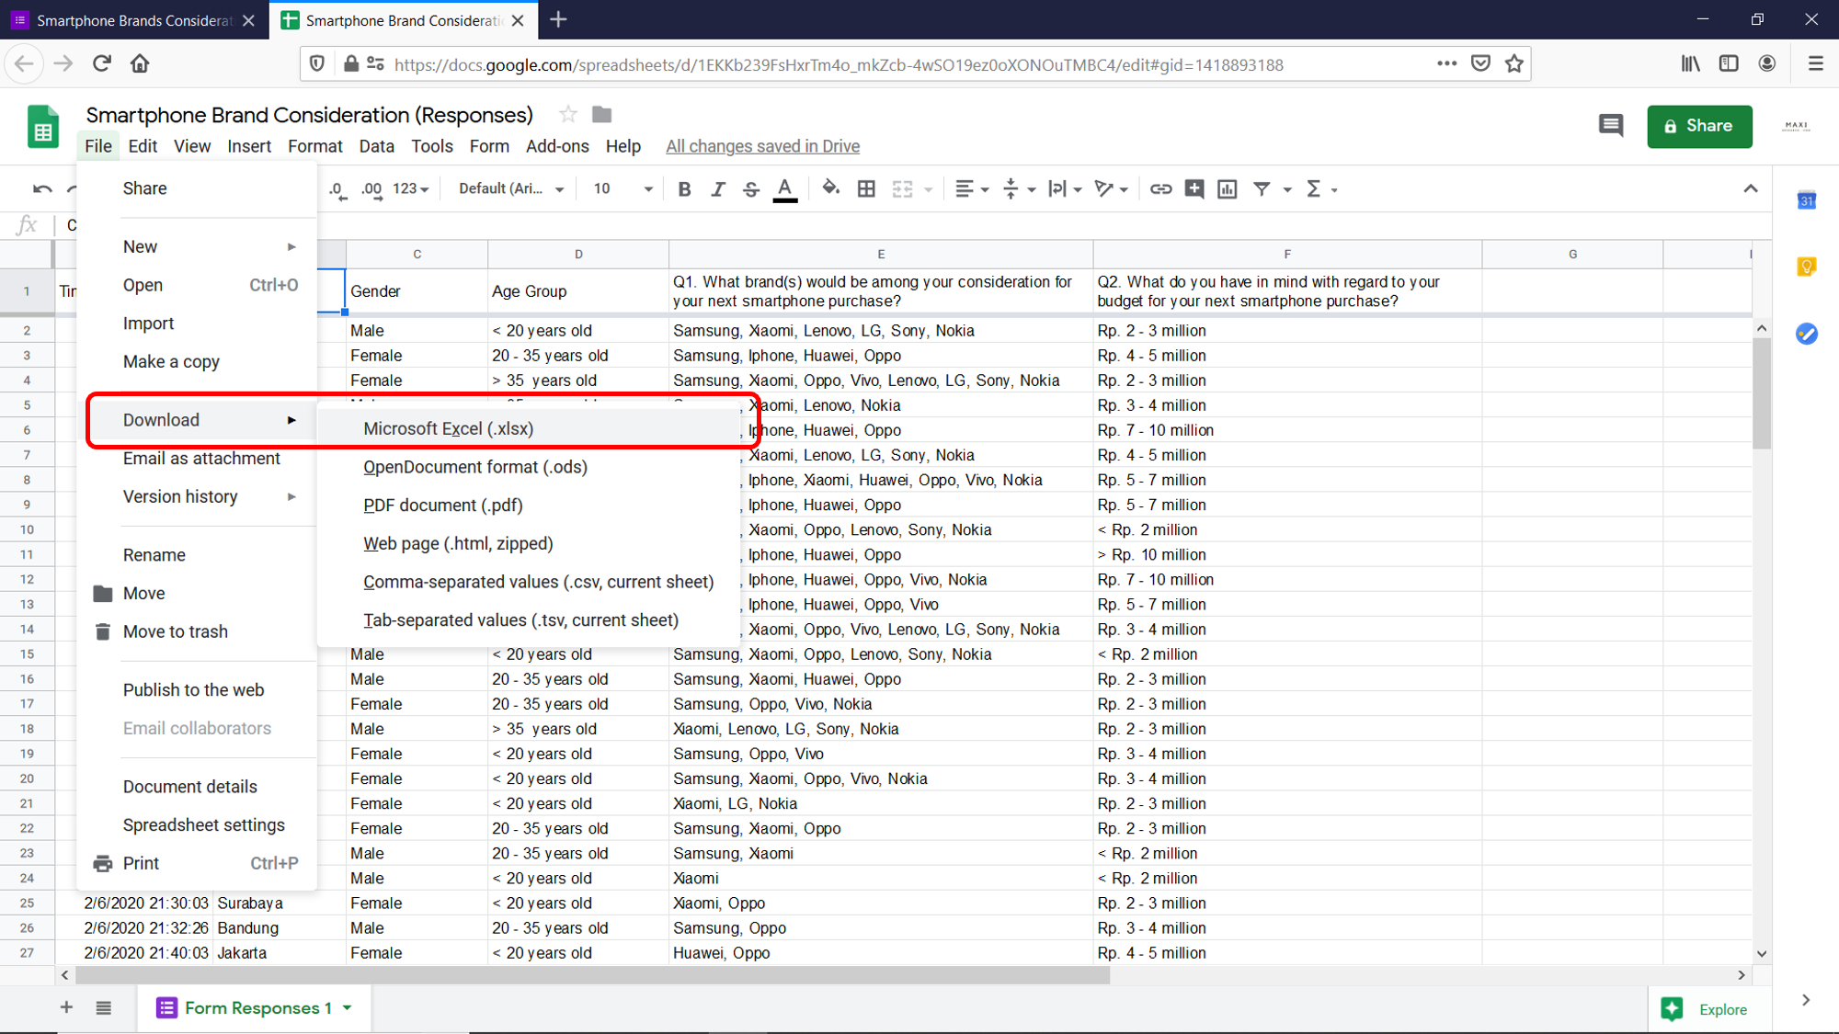Screen dimensions: 1839x1034
Task: Open the 123 number format dropdown
Action: [x=411, y=189]
